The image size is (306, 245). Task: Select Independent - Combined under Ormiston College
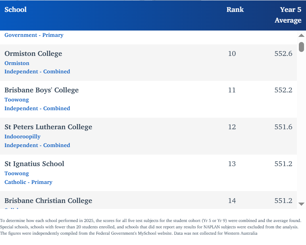(x=37, y=72)
